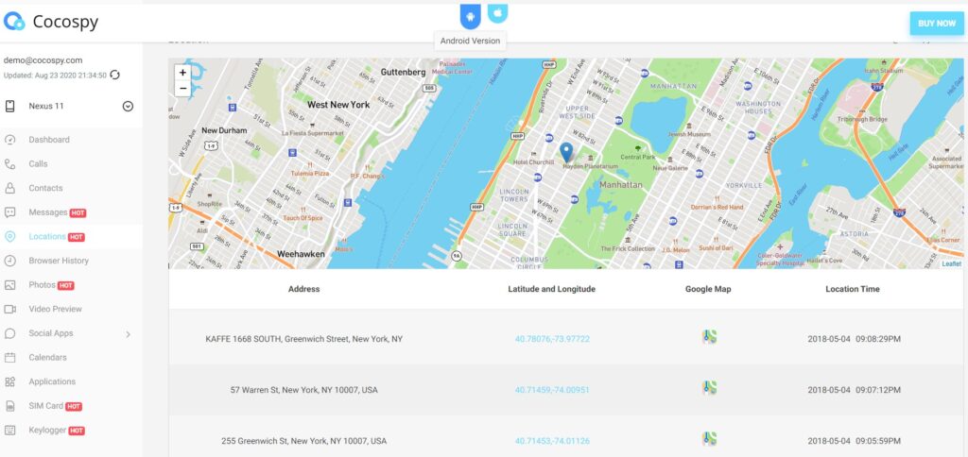The height and width of the screenshot is (457, 968).
Task: Zoom in on the map
Action: (182, 73)
